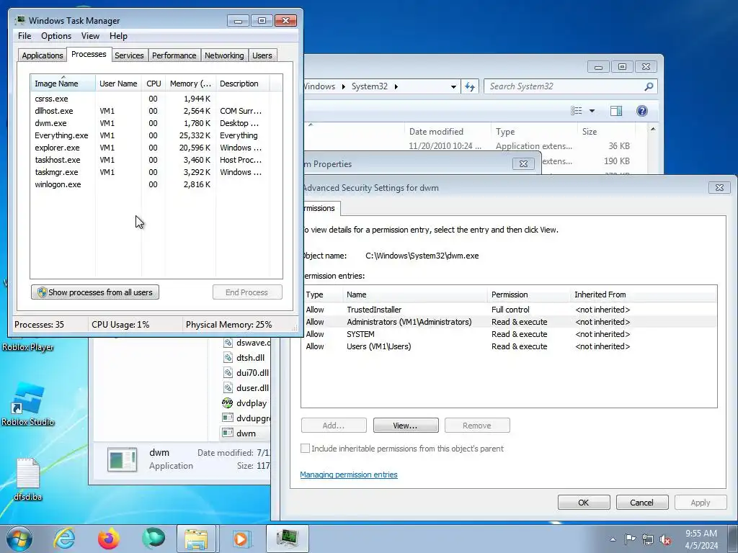This screenshot has height=553, width=738.
Task: Expand System32 breadcrumb arrow
Action: point(396,86)
